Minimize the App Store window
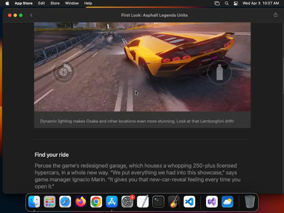Screen dimensions: 284x213 (x=15, y=15)
